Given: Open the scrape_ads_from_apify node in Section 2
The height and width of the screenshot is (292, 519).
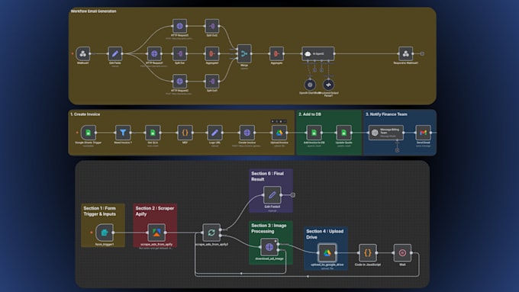Looking at the screenshot, I should pos(156,233).
